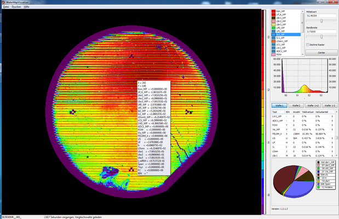This screenshot has width=339, height=219.
Task: Click the Bandbreite value input field
Action: click(320, 32)
